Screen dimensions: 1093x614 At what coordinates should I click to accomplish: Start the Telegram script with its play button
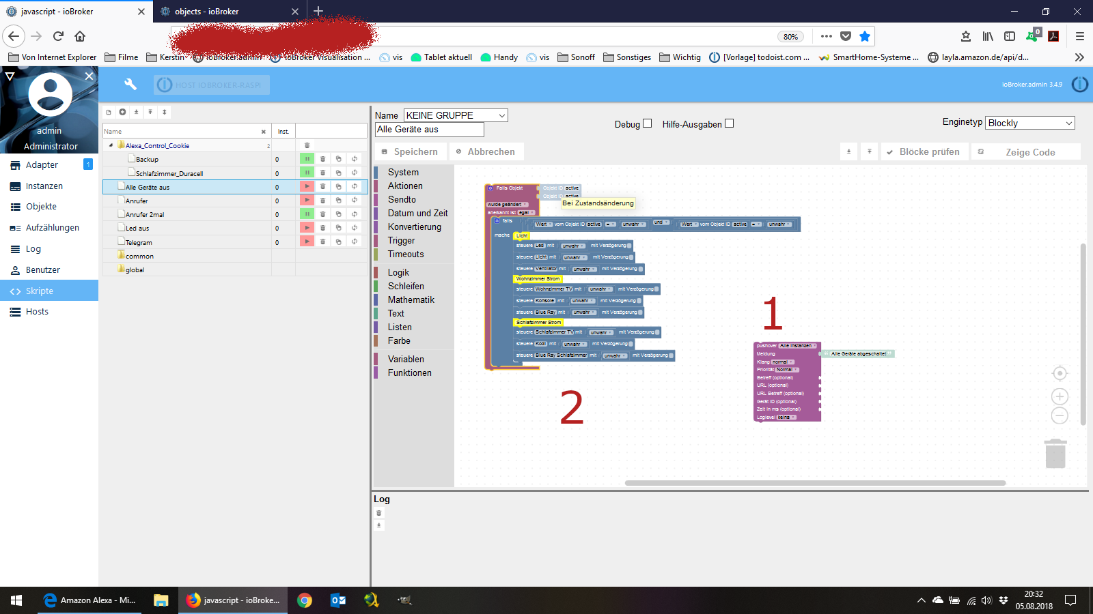307,242
